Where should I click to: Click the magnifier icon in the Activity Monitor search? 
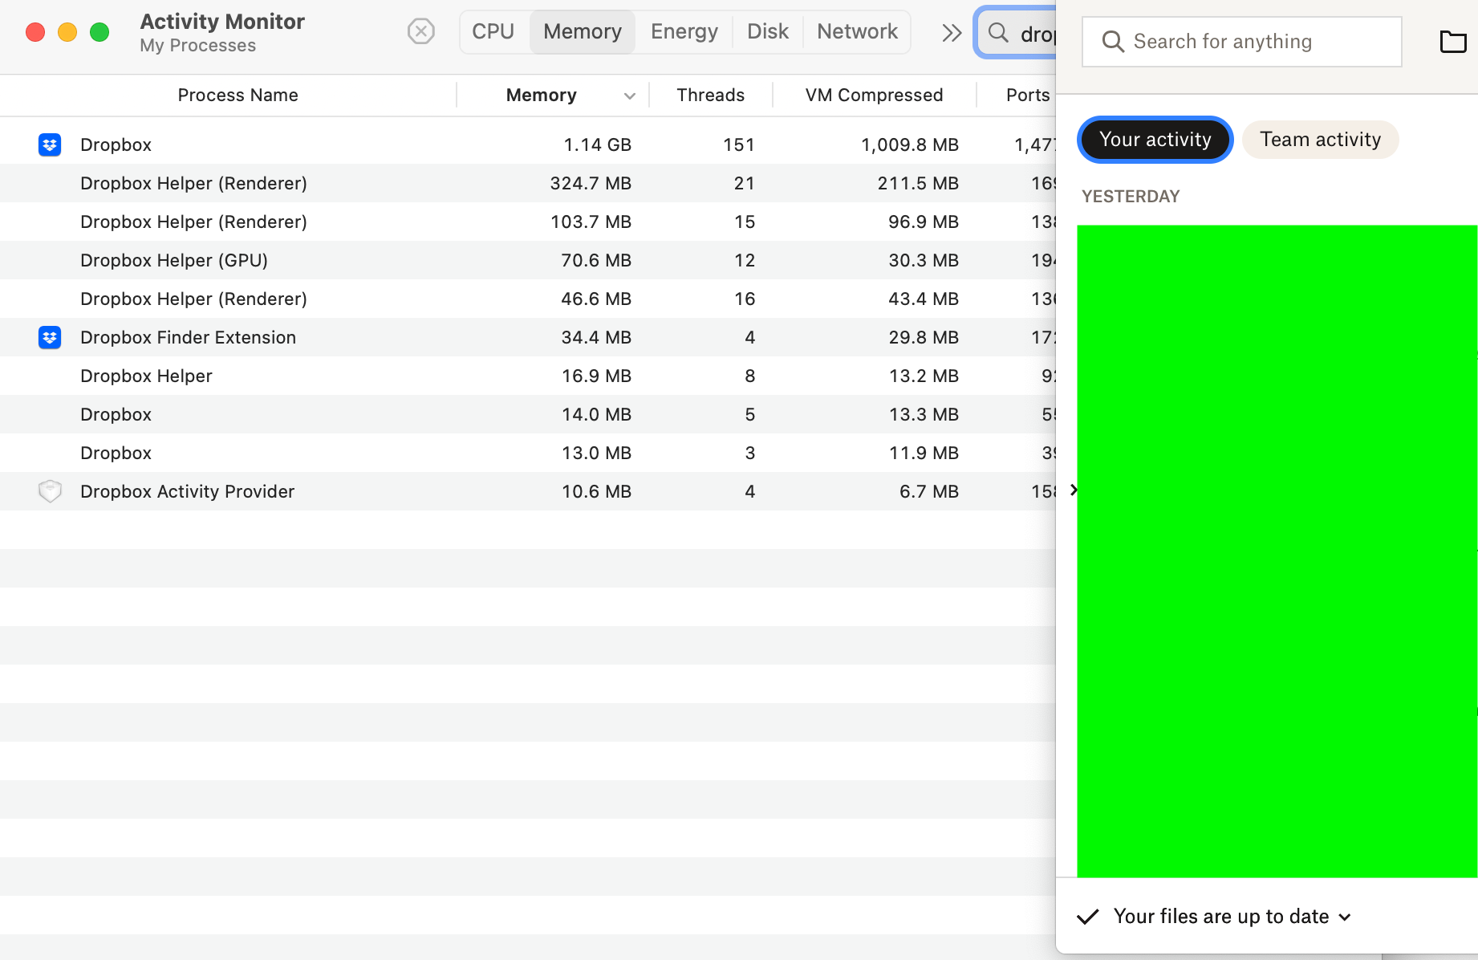pos(998,33)
